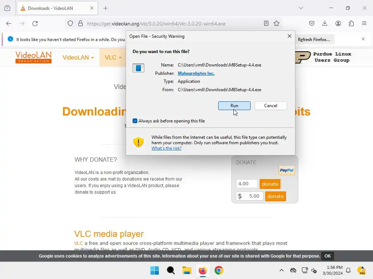
Task: Click the 4.00 donation amount field
Action: tap(247, 183)
